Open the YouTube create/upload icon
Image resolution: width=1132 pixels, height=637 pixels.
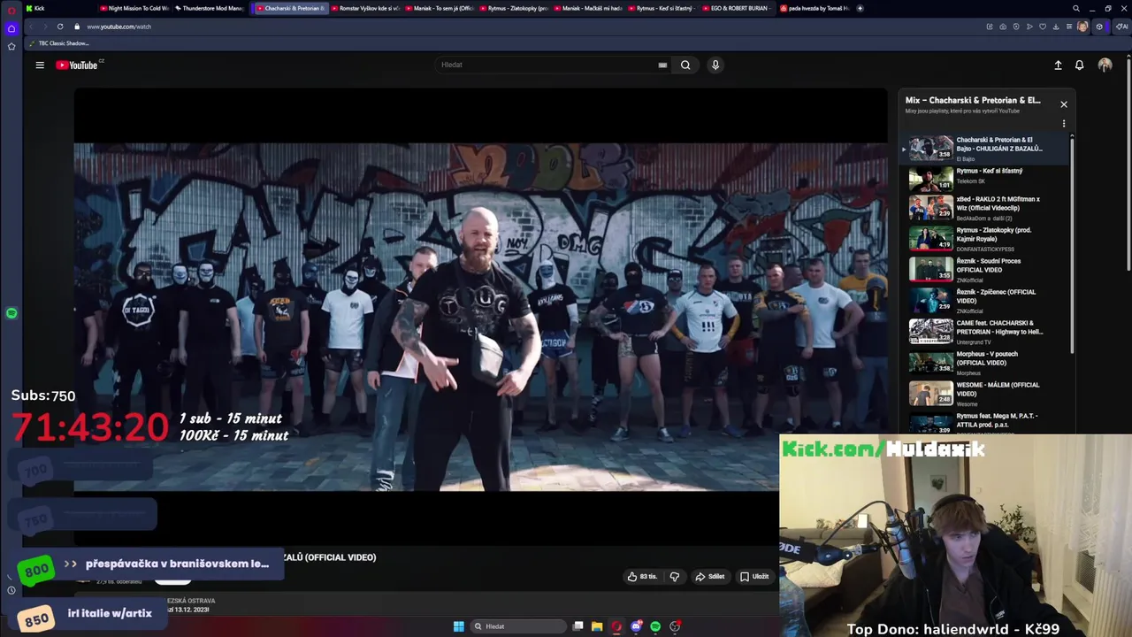coord(1058,65)
